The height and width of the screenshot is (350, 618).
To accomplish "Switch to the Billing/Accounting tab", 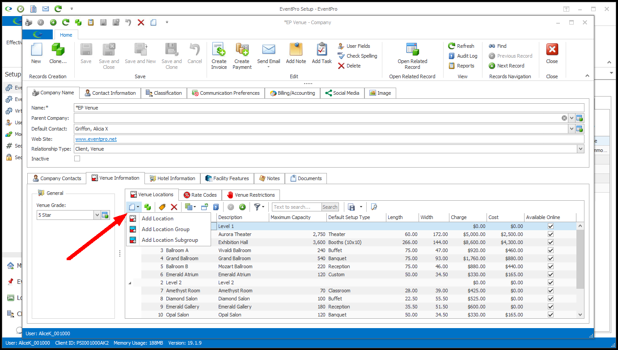I will point(292,93).
